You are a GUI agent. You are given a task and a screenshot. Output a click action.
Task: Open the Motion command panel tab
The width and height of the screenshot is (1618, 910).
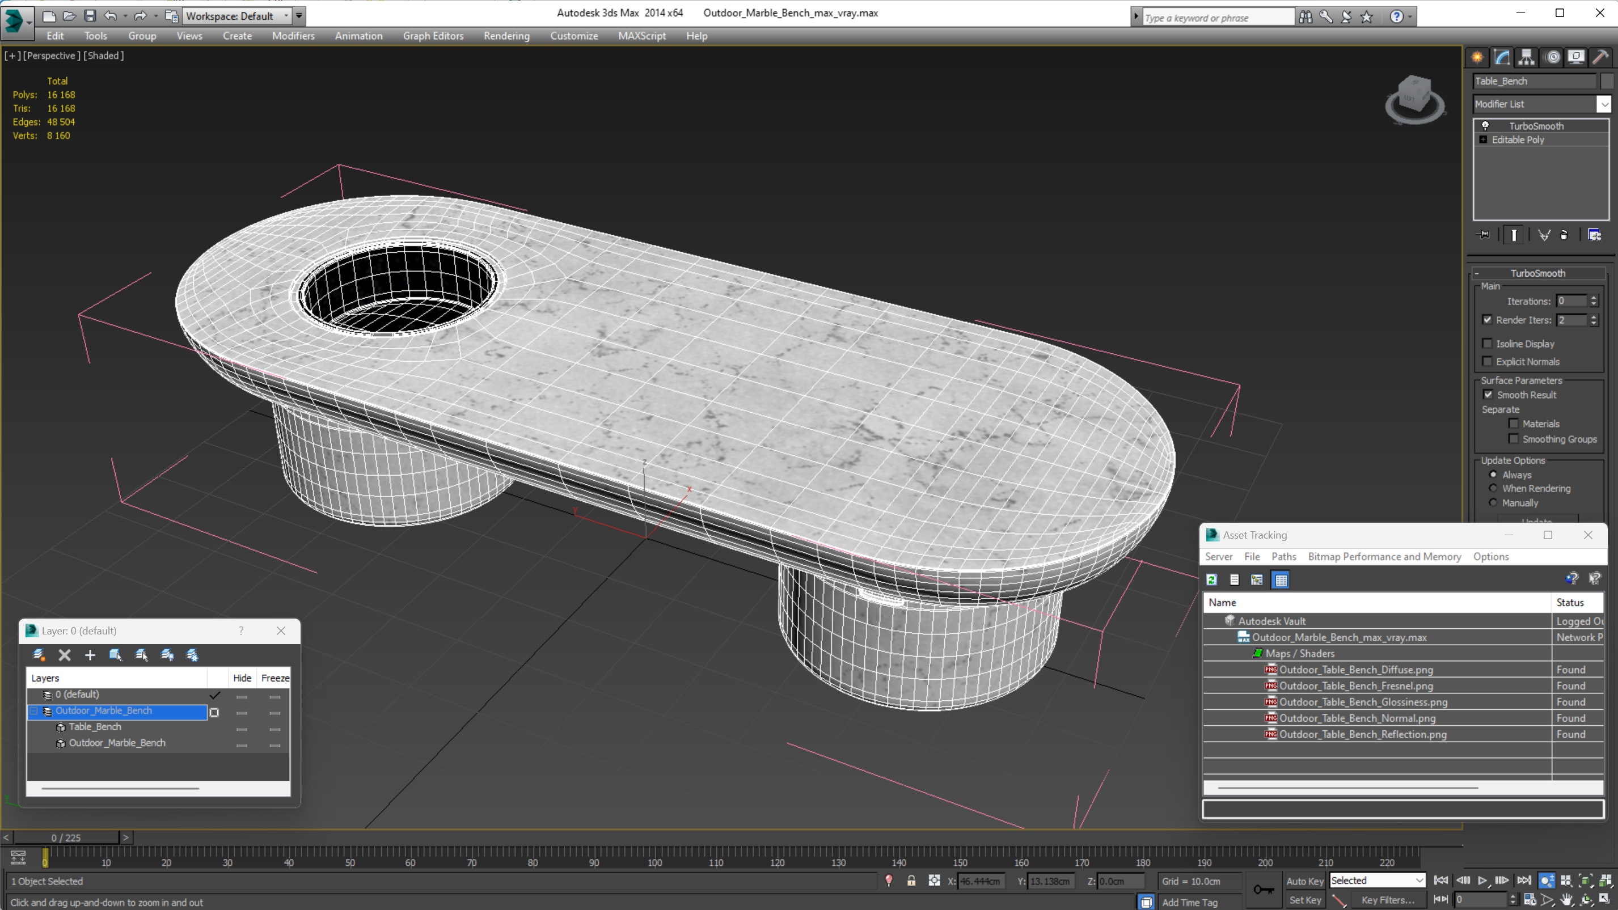pos(1552,58)
